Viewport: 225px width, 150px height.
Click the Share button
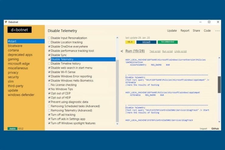196,30
